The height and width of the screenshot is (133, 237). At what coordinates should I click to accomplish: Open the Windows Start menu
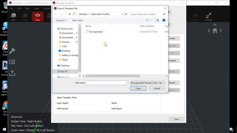click(4, 129)
